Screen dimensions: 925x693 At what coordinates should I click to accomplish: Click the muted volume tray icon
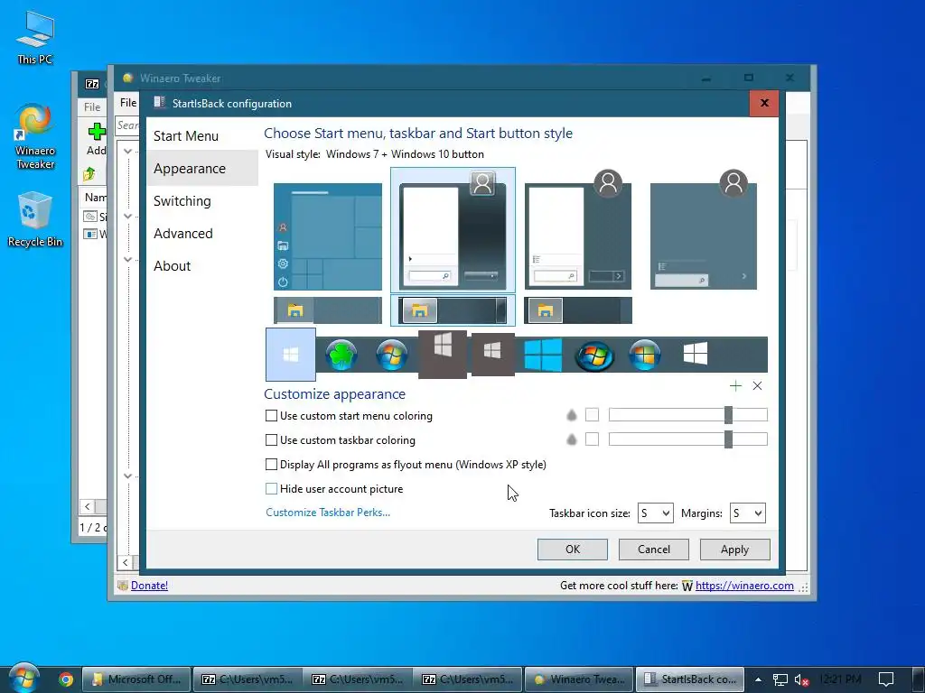802,679
